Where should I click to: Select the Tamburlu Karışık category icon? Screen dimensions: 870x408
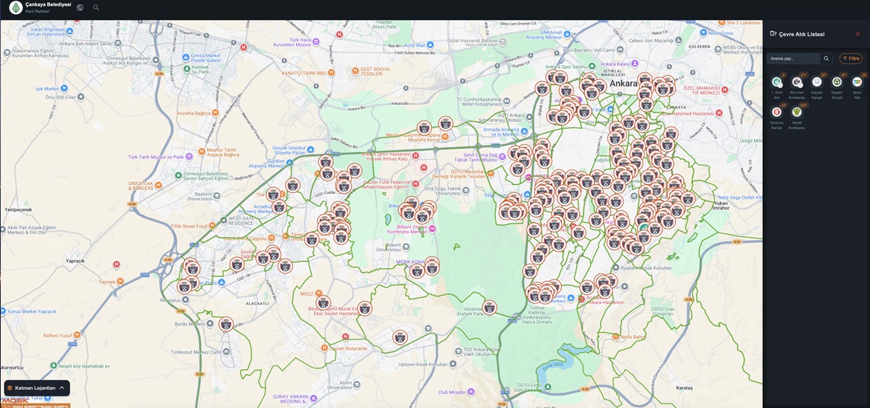[776, 112]
